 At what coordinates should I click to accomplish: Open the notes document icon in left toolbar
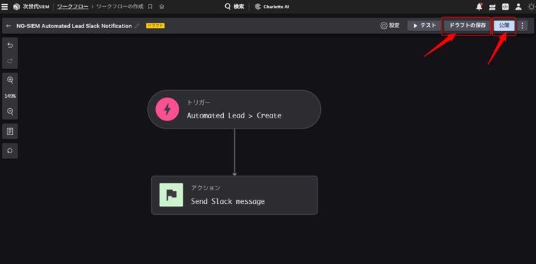point(10,131)
